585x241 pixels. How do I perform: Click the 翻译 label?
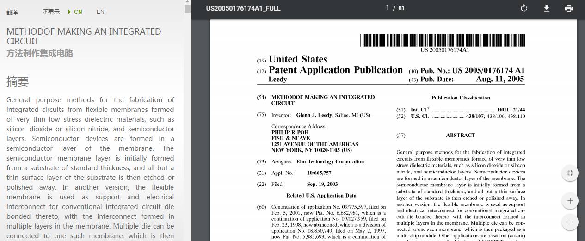pyautogui.click(x=12, y=12)
